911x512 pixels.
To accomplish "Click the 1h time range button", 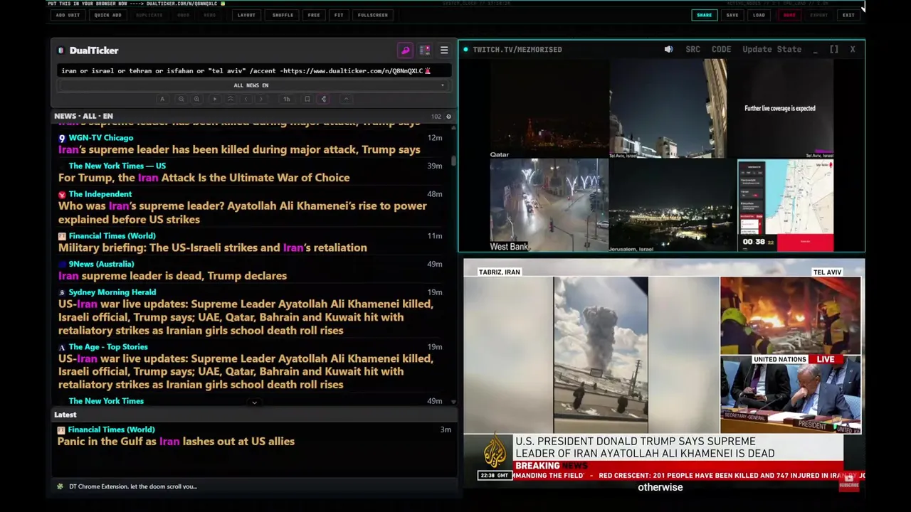I will pos(287,99).
